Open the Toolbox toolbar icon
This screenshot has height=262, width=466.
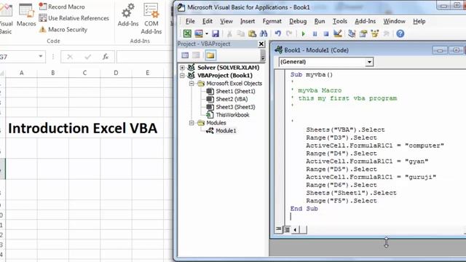386,33
